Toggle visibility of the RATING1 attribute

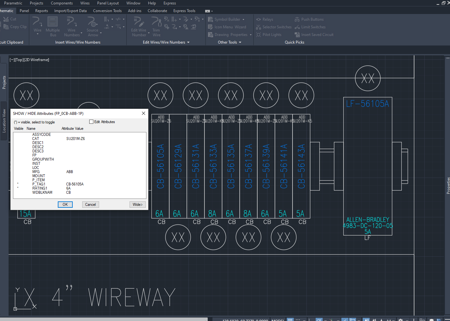click(x=39, y=188)
